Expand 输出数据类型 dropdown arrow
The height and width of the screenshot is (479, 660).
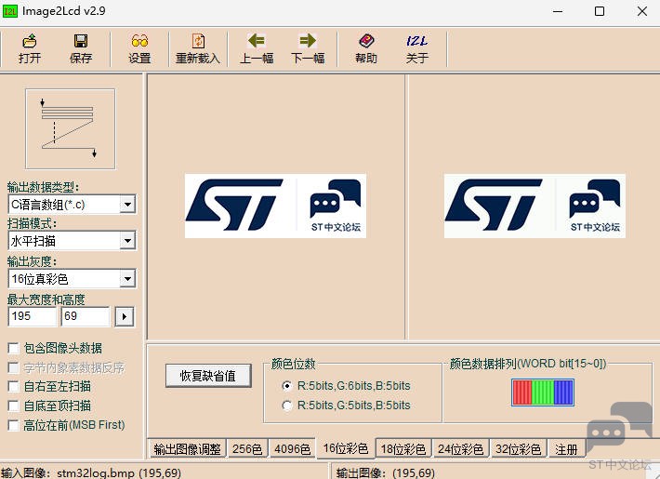127,205
